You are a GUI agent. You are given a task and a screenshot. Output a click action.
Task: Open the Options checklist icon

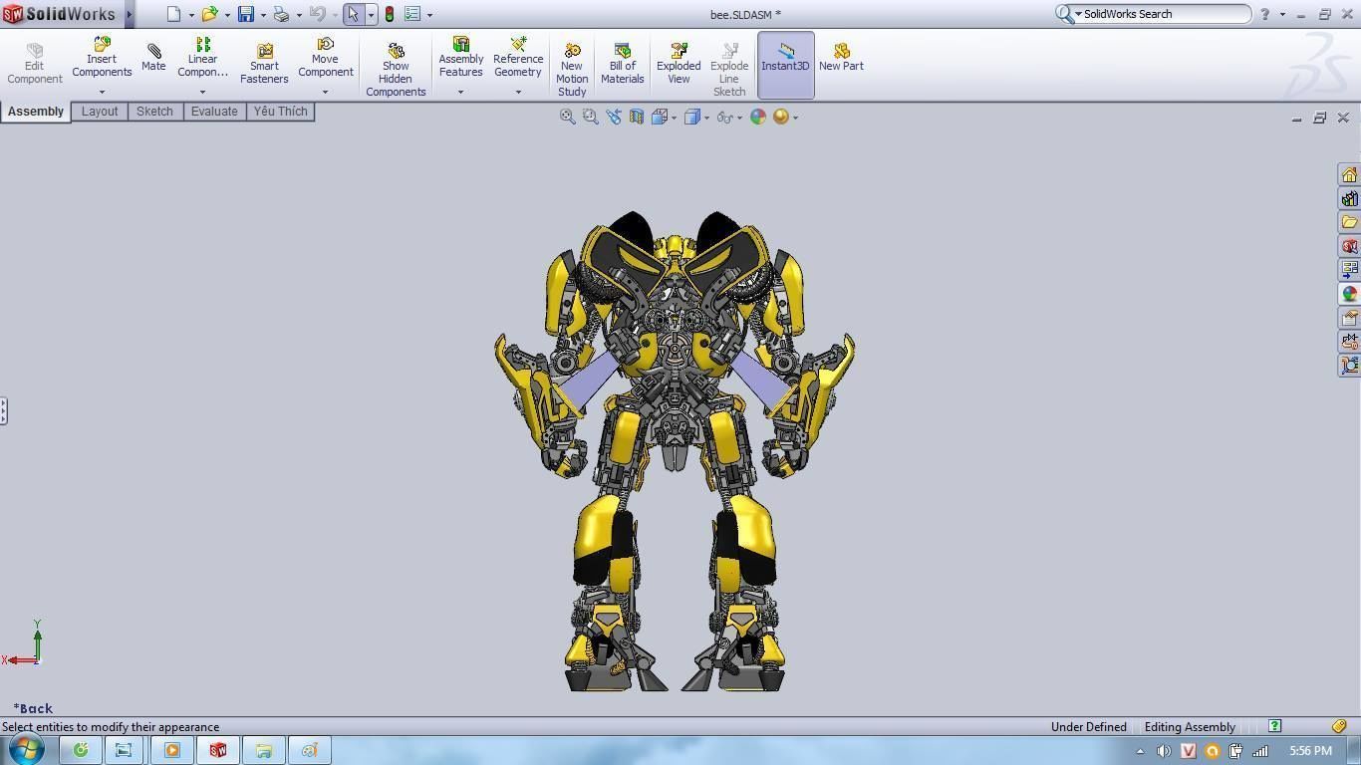(x=412, y=14)
